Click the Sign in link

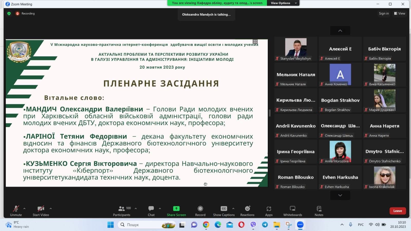[384, 14]
